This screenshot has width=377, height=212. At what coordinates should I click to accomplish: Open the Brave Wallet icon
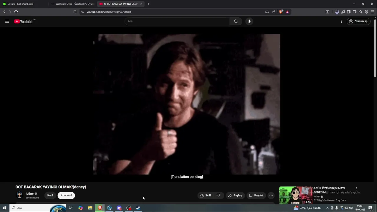pos(355,12)
